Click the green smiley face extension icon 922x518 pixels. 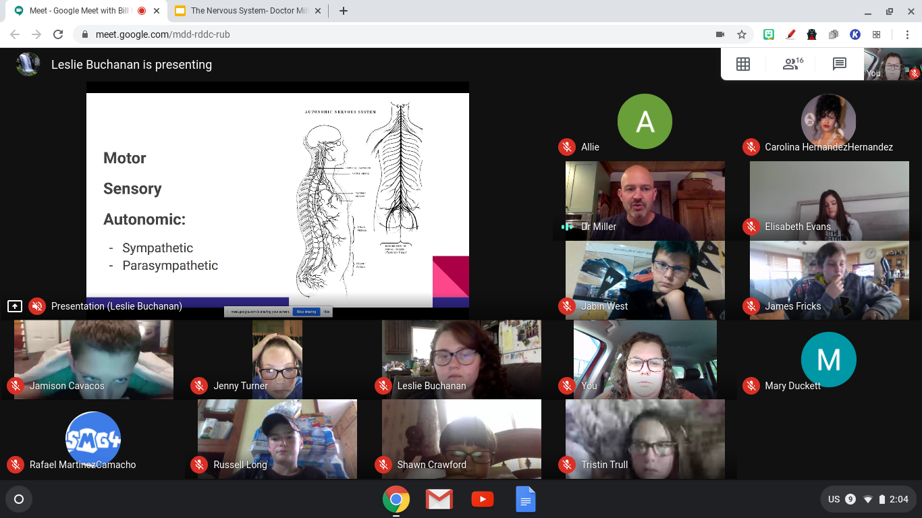coord(769,34)
